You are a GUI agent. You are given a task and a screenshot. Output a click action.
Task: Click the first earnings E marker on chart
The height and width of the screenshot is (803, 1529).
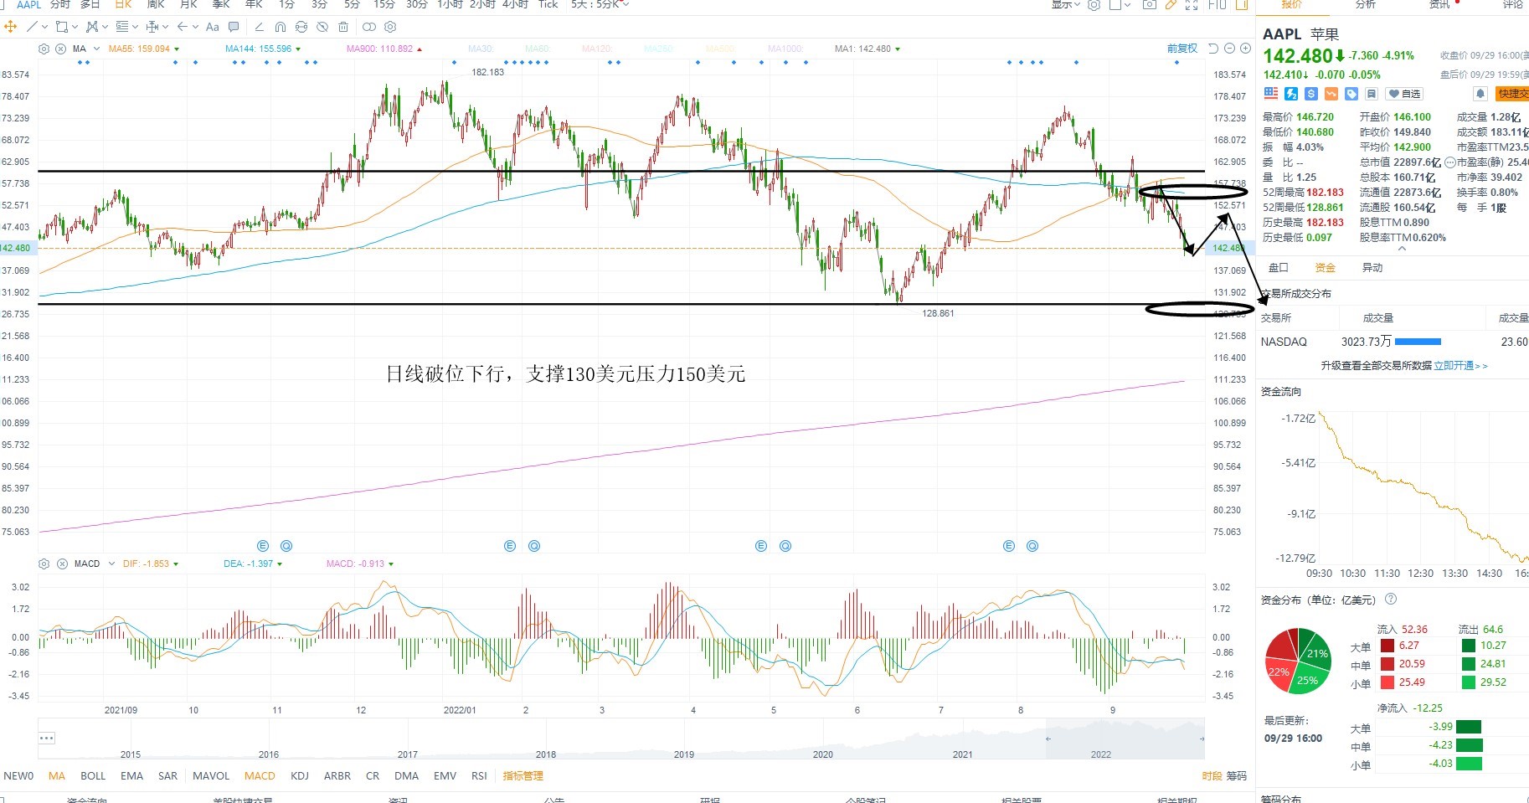(263, 546)
